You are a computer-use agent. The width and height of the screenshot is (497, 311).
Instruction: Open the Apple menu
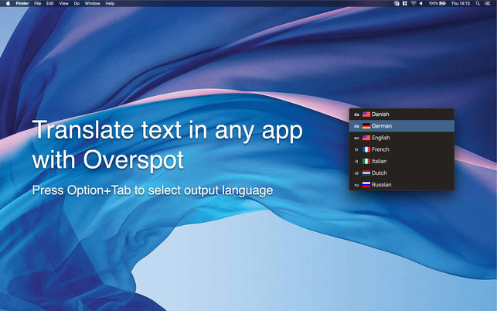coord(8,4)
